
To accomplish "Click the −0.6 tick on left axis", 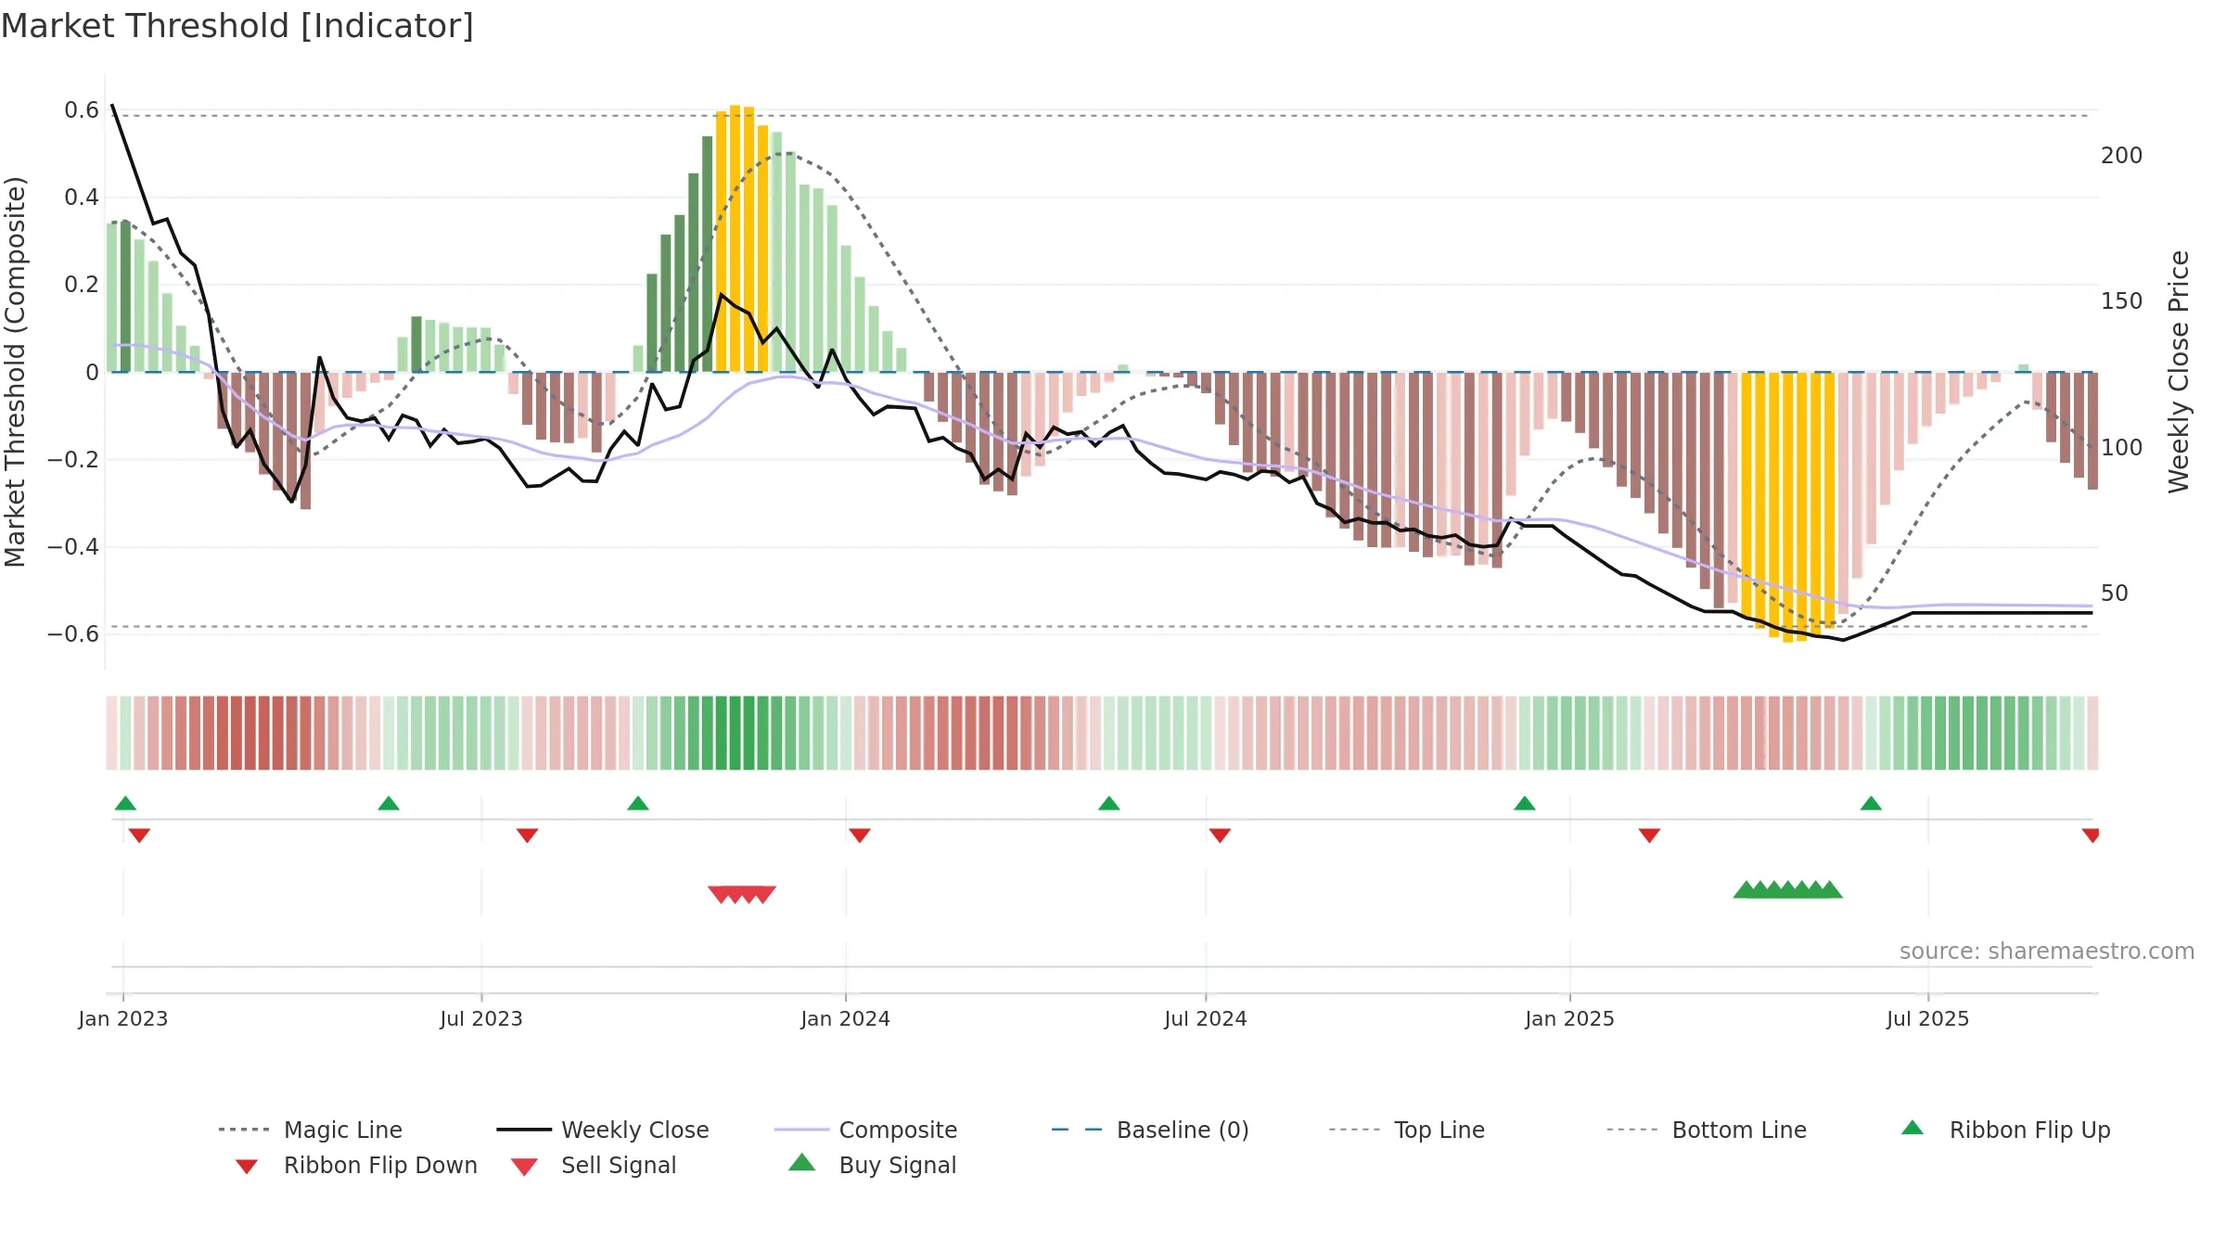I will pos(73,634).
